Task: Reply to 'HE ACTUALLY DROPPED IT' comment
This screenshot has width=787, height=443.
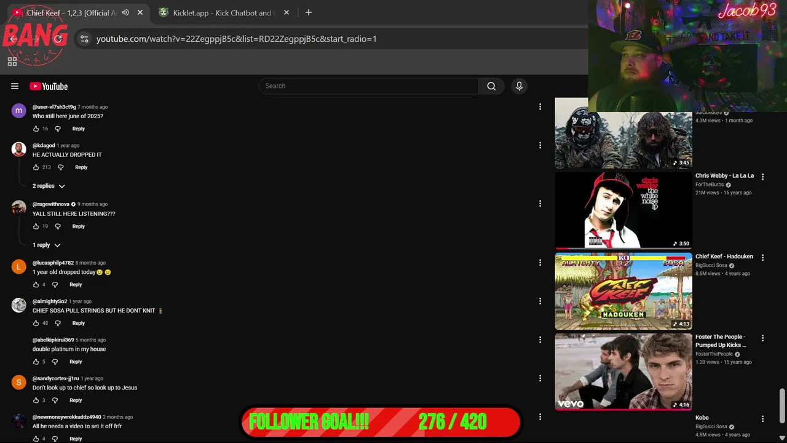Action: coord(81,167)
